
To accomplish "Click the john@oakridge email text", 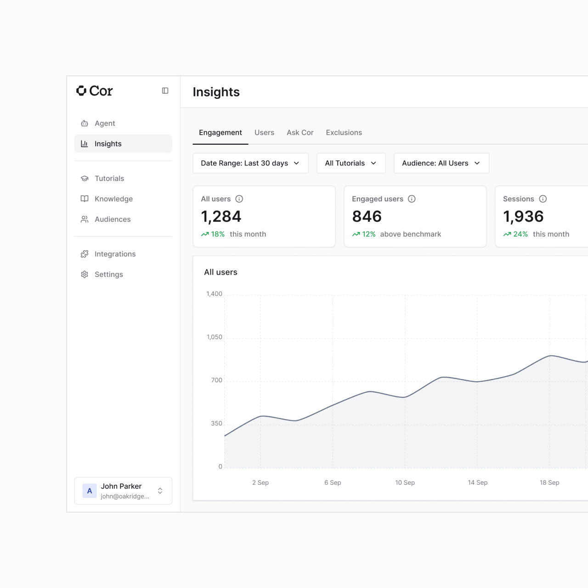I will 125,497.
